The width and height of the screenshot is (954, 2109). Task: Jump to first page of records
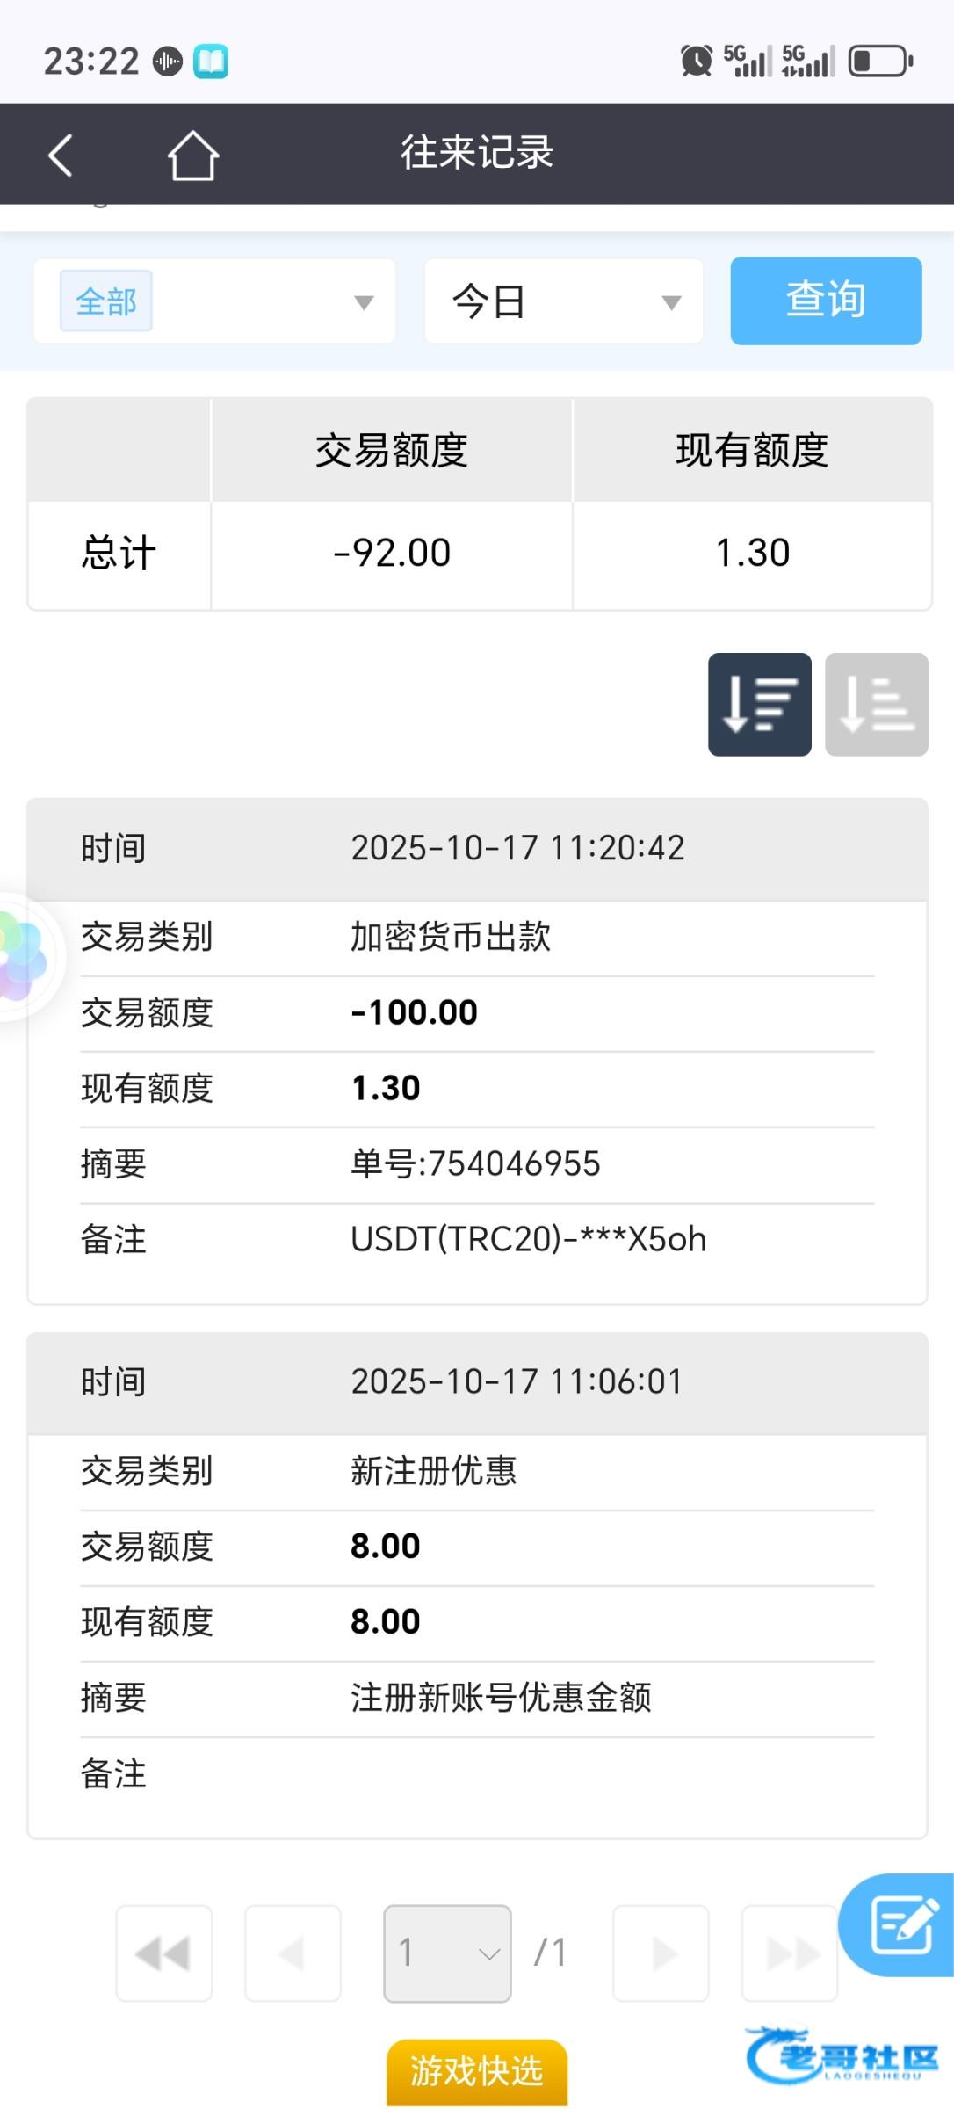click(x=164, y=1953)
